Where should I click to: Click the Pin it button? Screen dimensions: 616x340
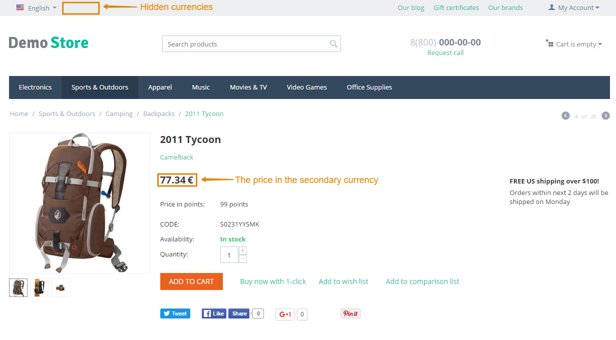351,313
